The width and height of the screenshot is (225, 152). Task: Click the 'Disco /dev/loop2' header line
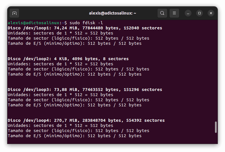pyautogui.click(x=68, y=59)
